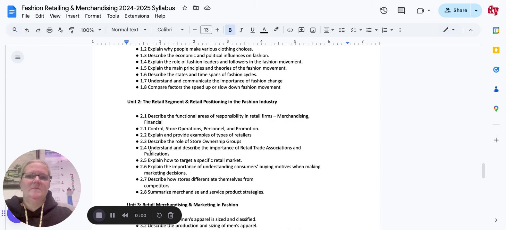Open more toolbar options
The height and width of the screenshot is (230, 506).
click(400, 30)
